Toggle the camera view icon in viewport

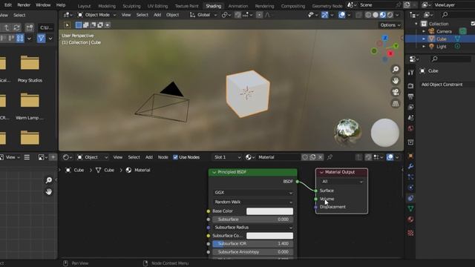point(396,92)
